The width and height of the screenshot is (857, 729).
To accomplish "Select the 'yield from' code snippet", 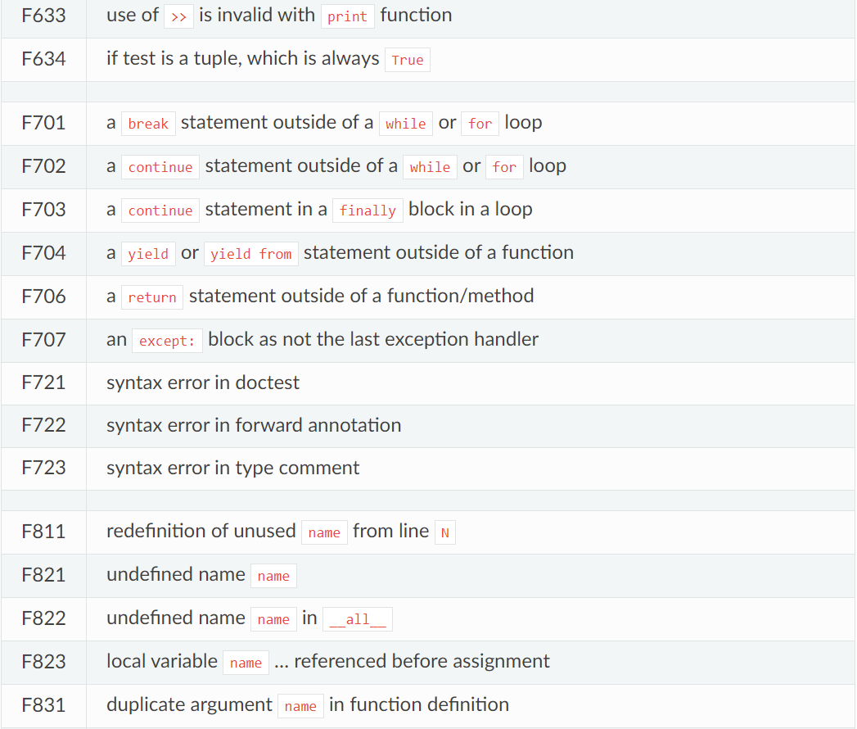I will click(x=250, y=254).
